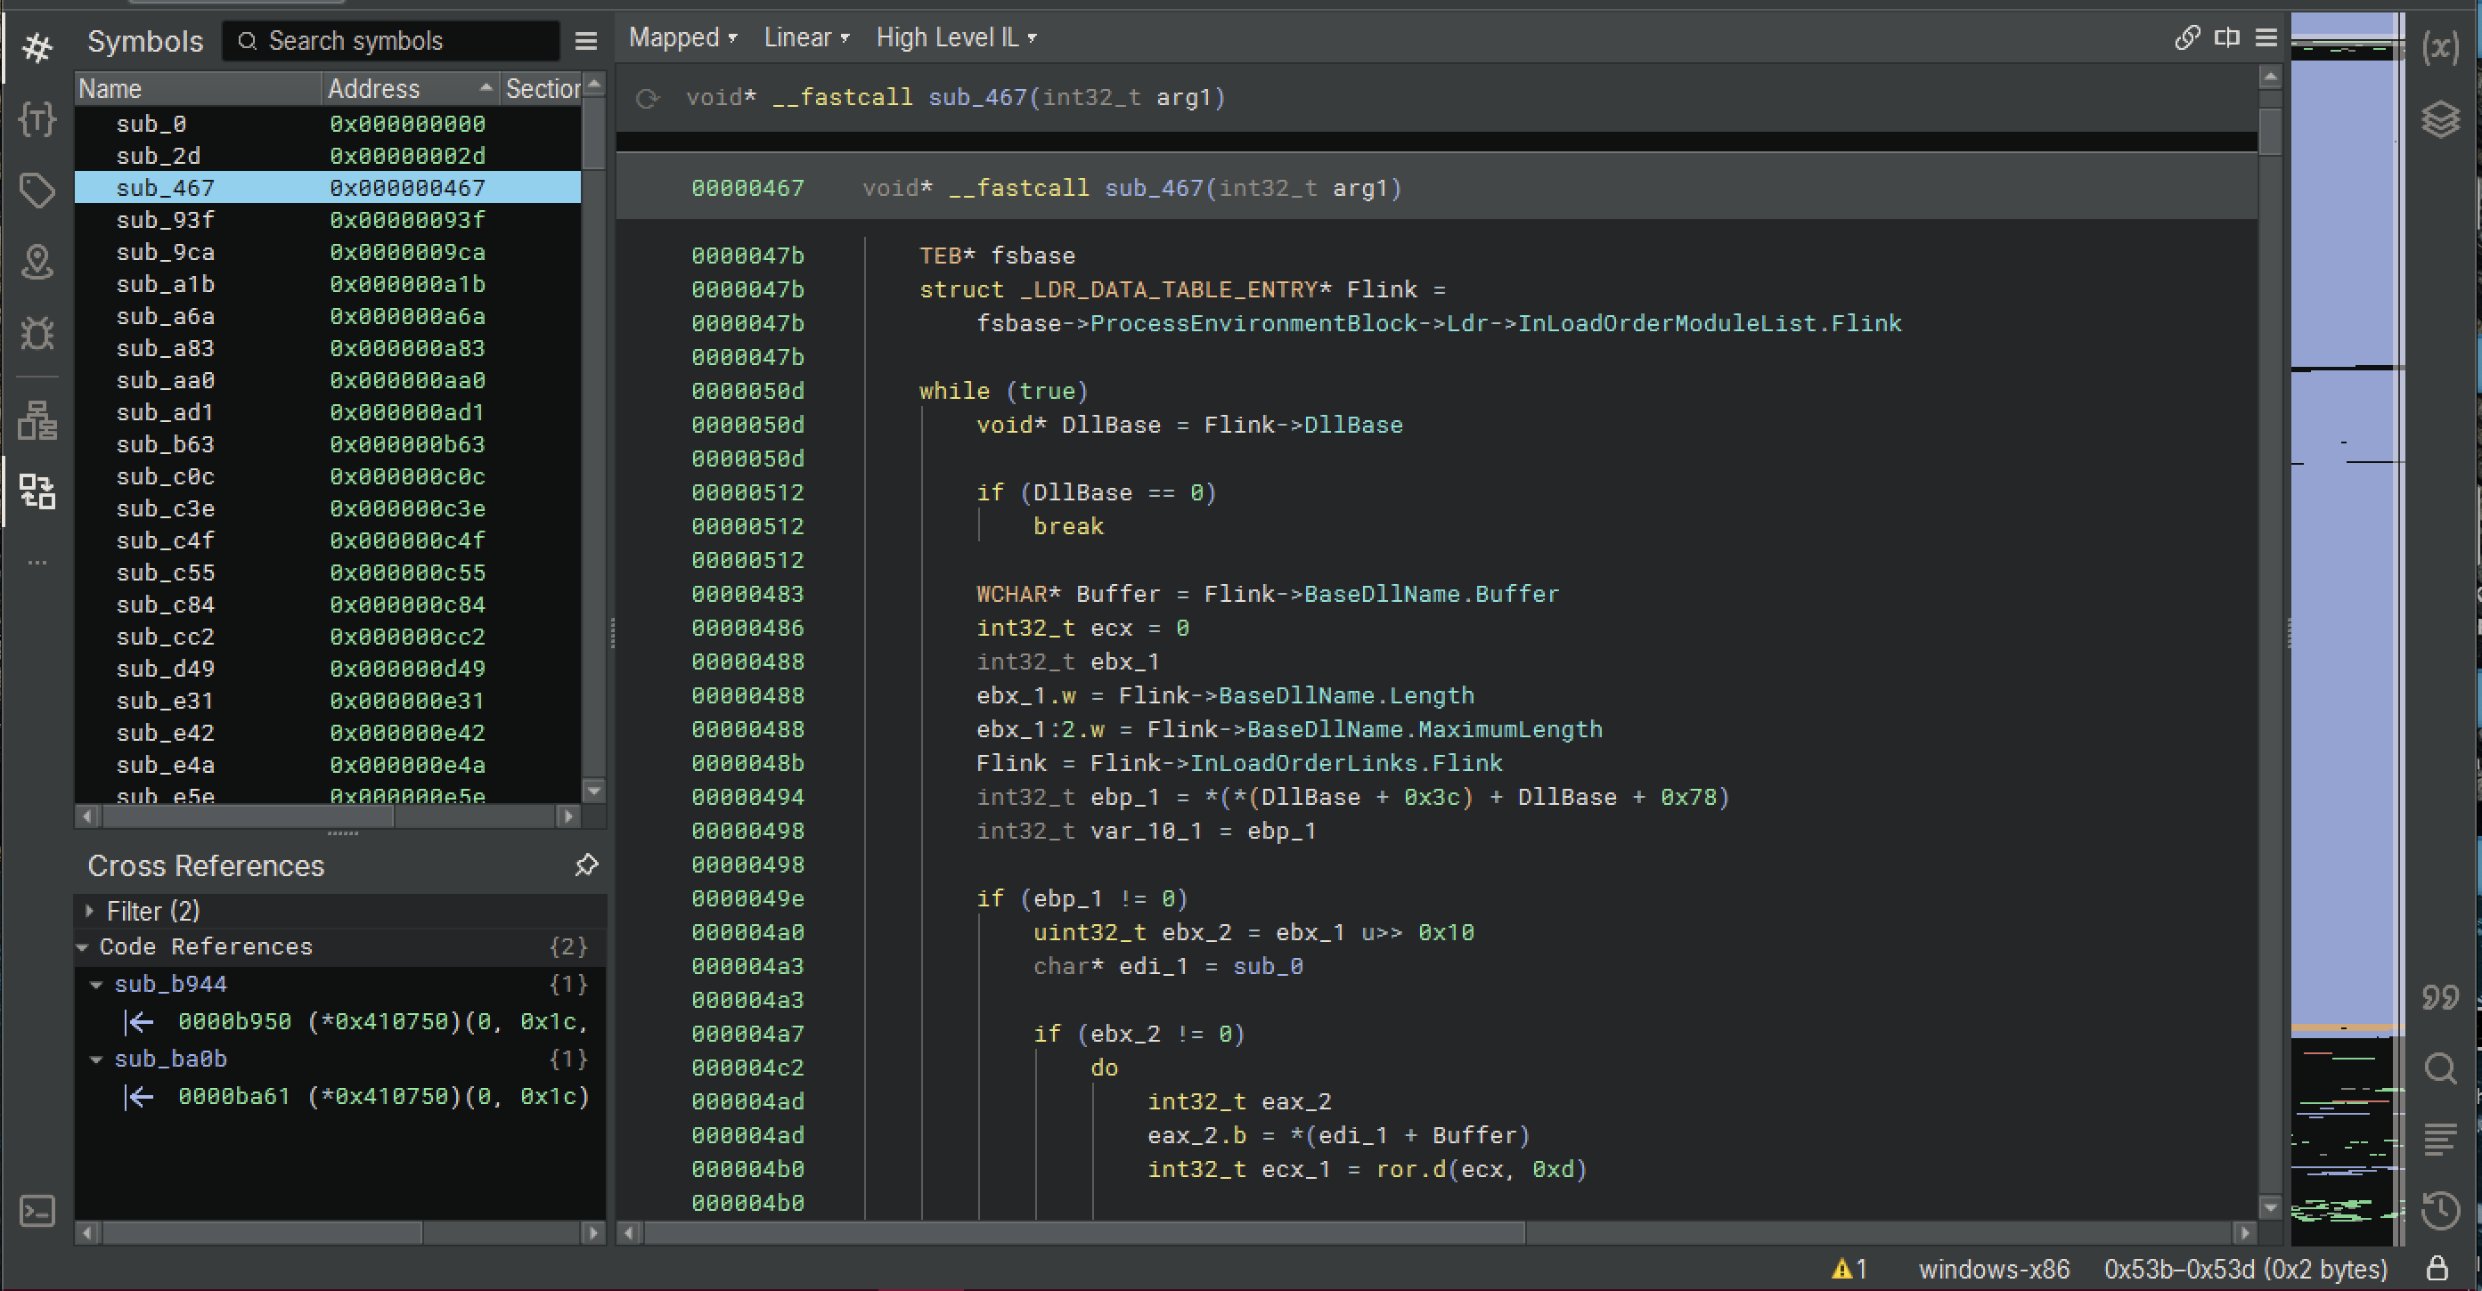
Task: Click the refresh icon beside function header
Action: click(x=648, y=98)
